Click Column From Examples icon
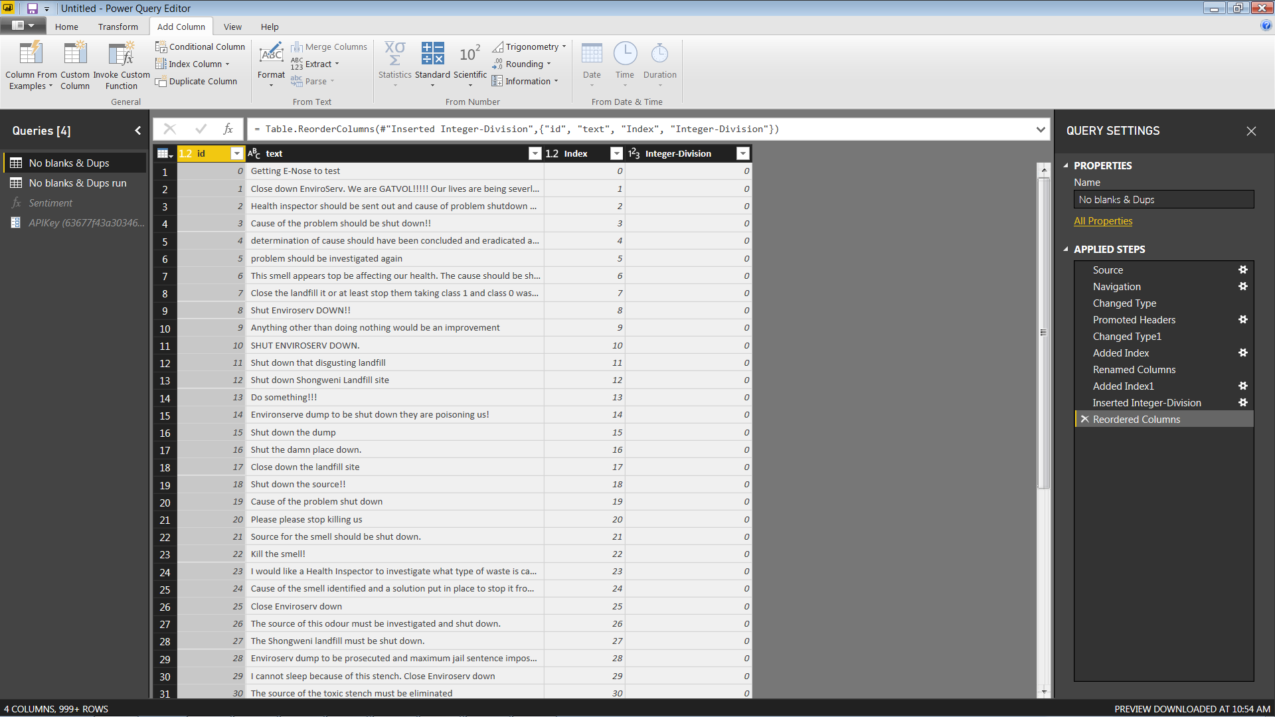The height and width of the screenshot is (717, 1275). (x=31, y=54)
